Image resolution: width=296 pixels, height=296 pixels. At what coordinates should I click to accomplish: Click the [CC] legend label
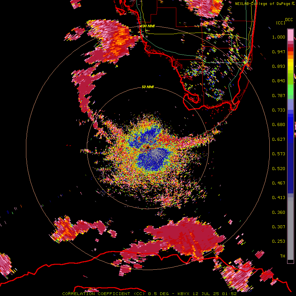(281, 23)
